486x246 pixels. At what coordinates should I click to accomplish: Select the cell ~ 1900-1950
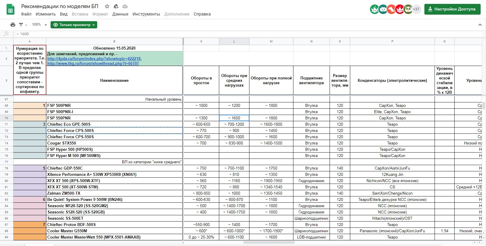click(x=271, y=181)
